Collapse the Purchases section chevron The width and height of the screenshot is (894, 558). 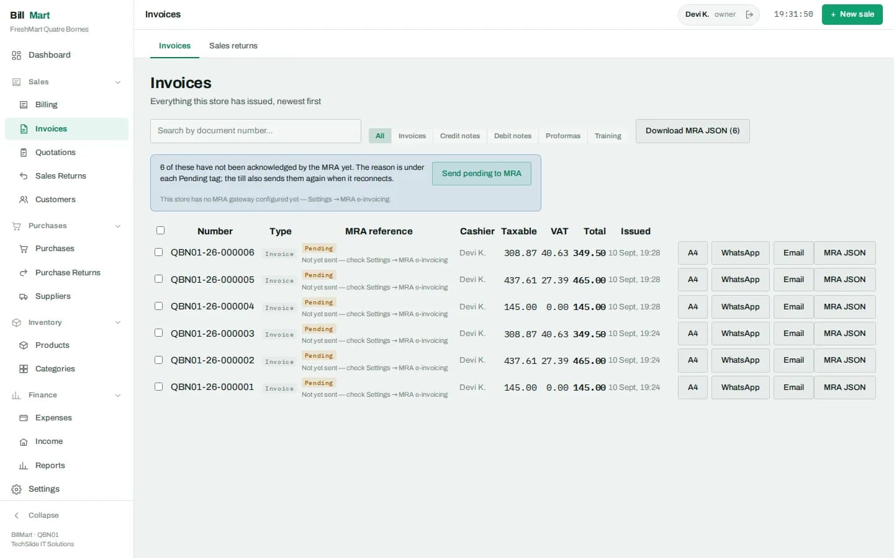[x=118, y=226]
